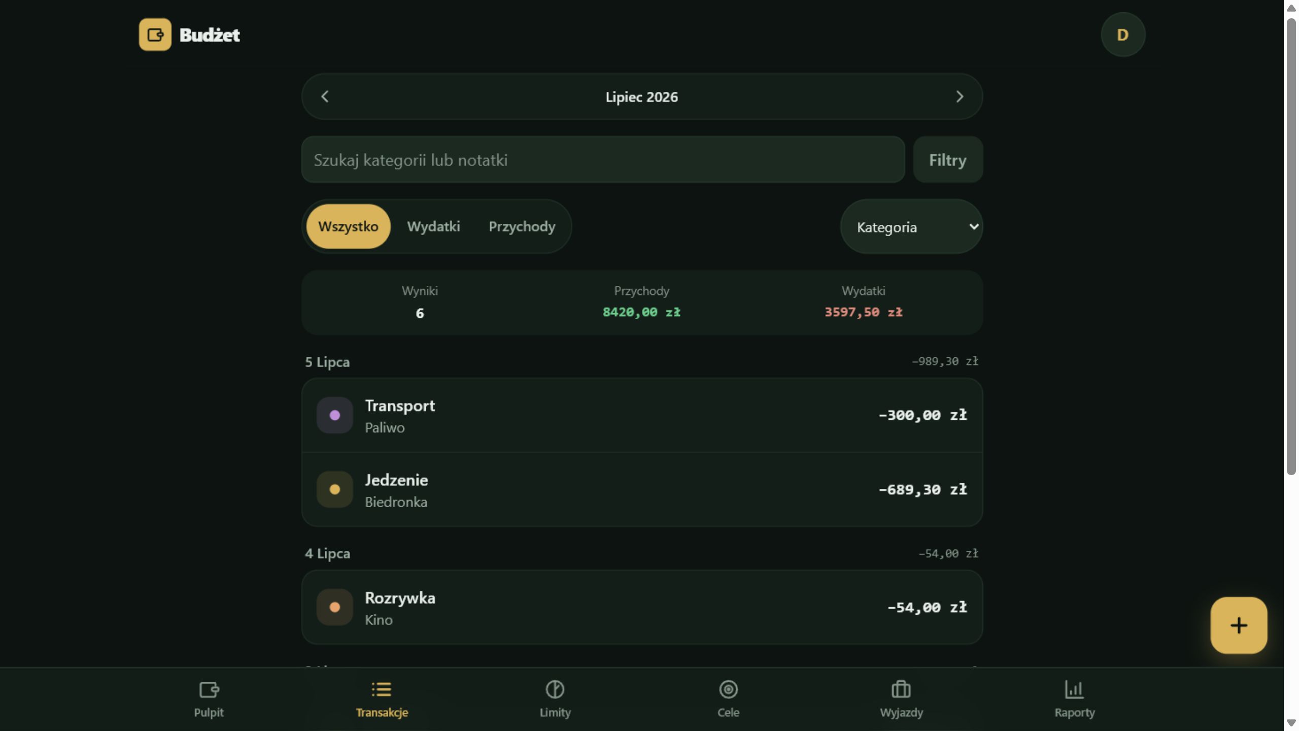The height and width of the screenshot is (731, 1299).
Task: Open the Transport Paliwo transaction
Action: (x=642, y=415)
